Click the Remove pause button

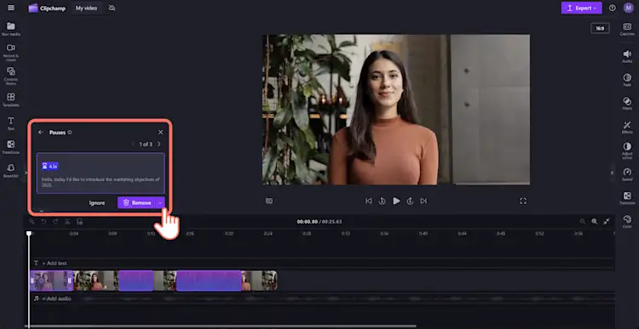click(136, 202)
